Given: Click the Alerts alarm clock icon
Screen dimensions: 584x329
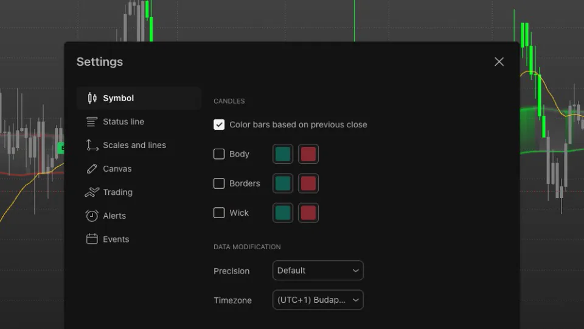Looking at the screenshot, I should point(92,216).
